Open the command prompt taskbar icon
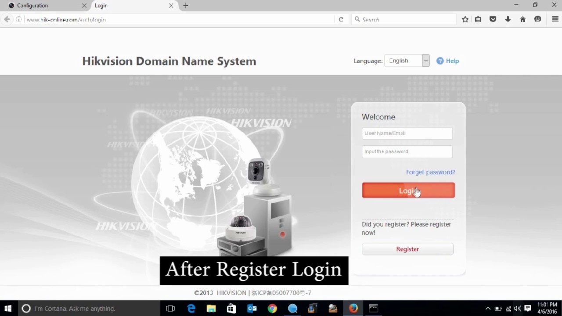562x316 pixels. pos(373,309)
